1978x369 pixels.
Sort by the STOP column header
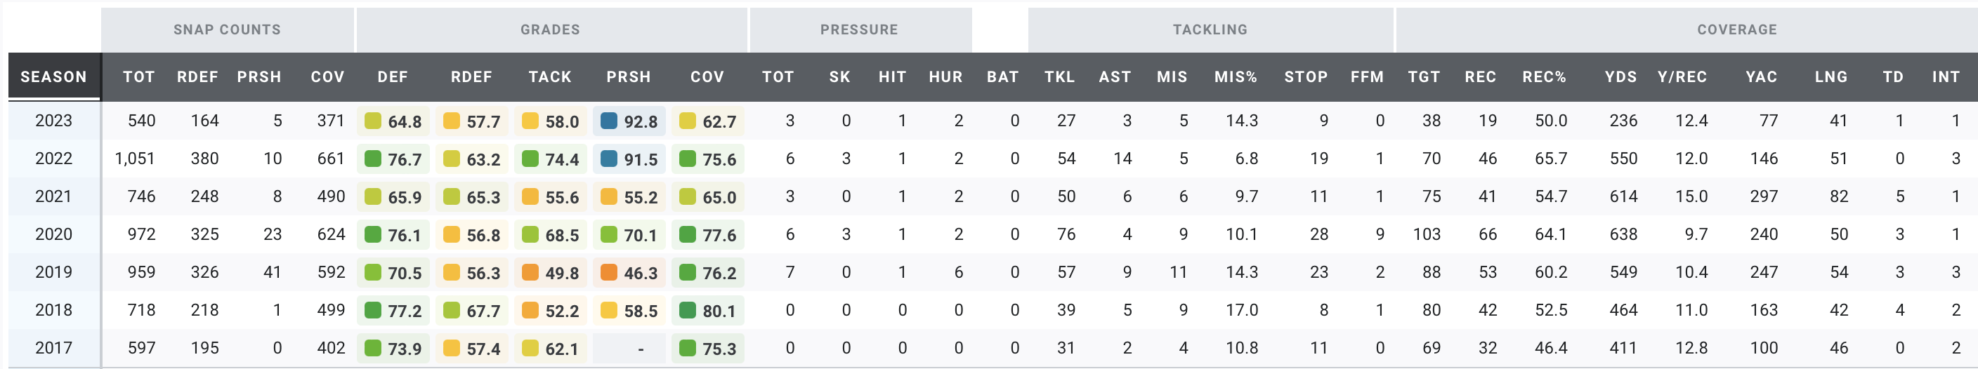[1305, 76]
